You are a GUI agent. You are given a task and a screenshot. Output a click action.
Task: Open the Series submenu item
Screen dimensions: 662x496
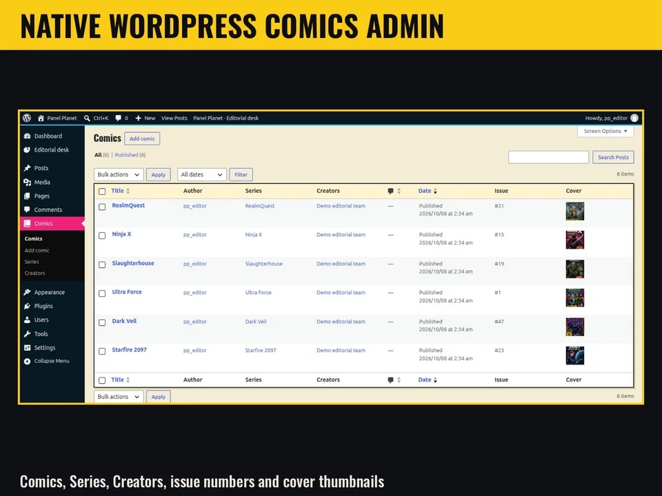[32, 262]
